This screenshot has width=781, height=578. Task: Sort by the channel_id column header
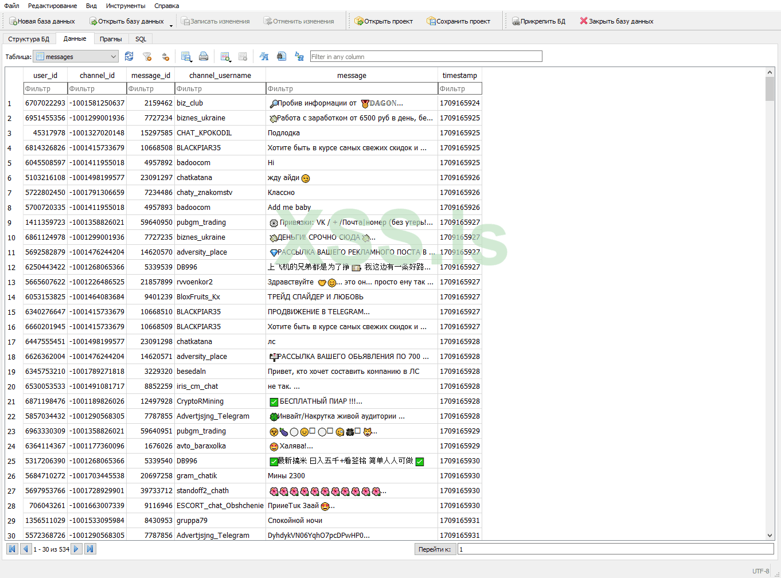[x=97, y=75]
